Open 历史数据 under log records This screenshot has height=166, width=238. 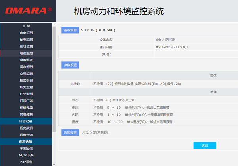tap(26, 128)
